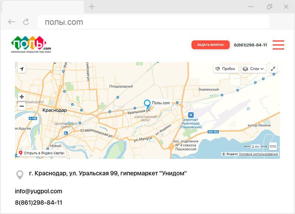Click the airport icon on map
Viewport: 295px width, 214px height.
[x=191, y=115]
